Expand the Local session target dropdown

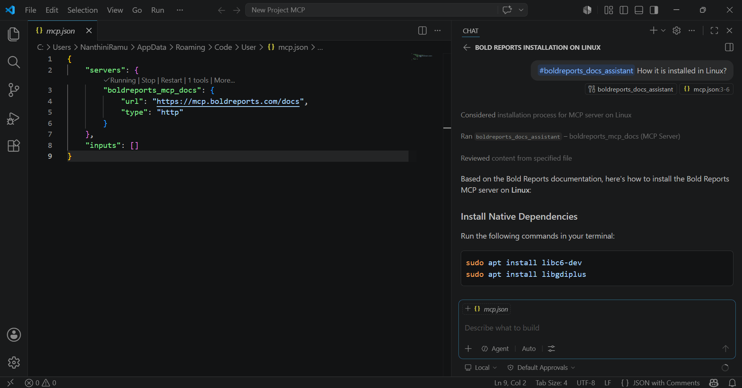click(x=481, y=368)
